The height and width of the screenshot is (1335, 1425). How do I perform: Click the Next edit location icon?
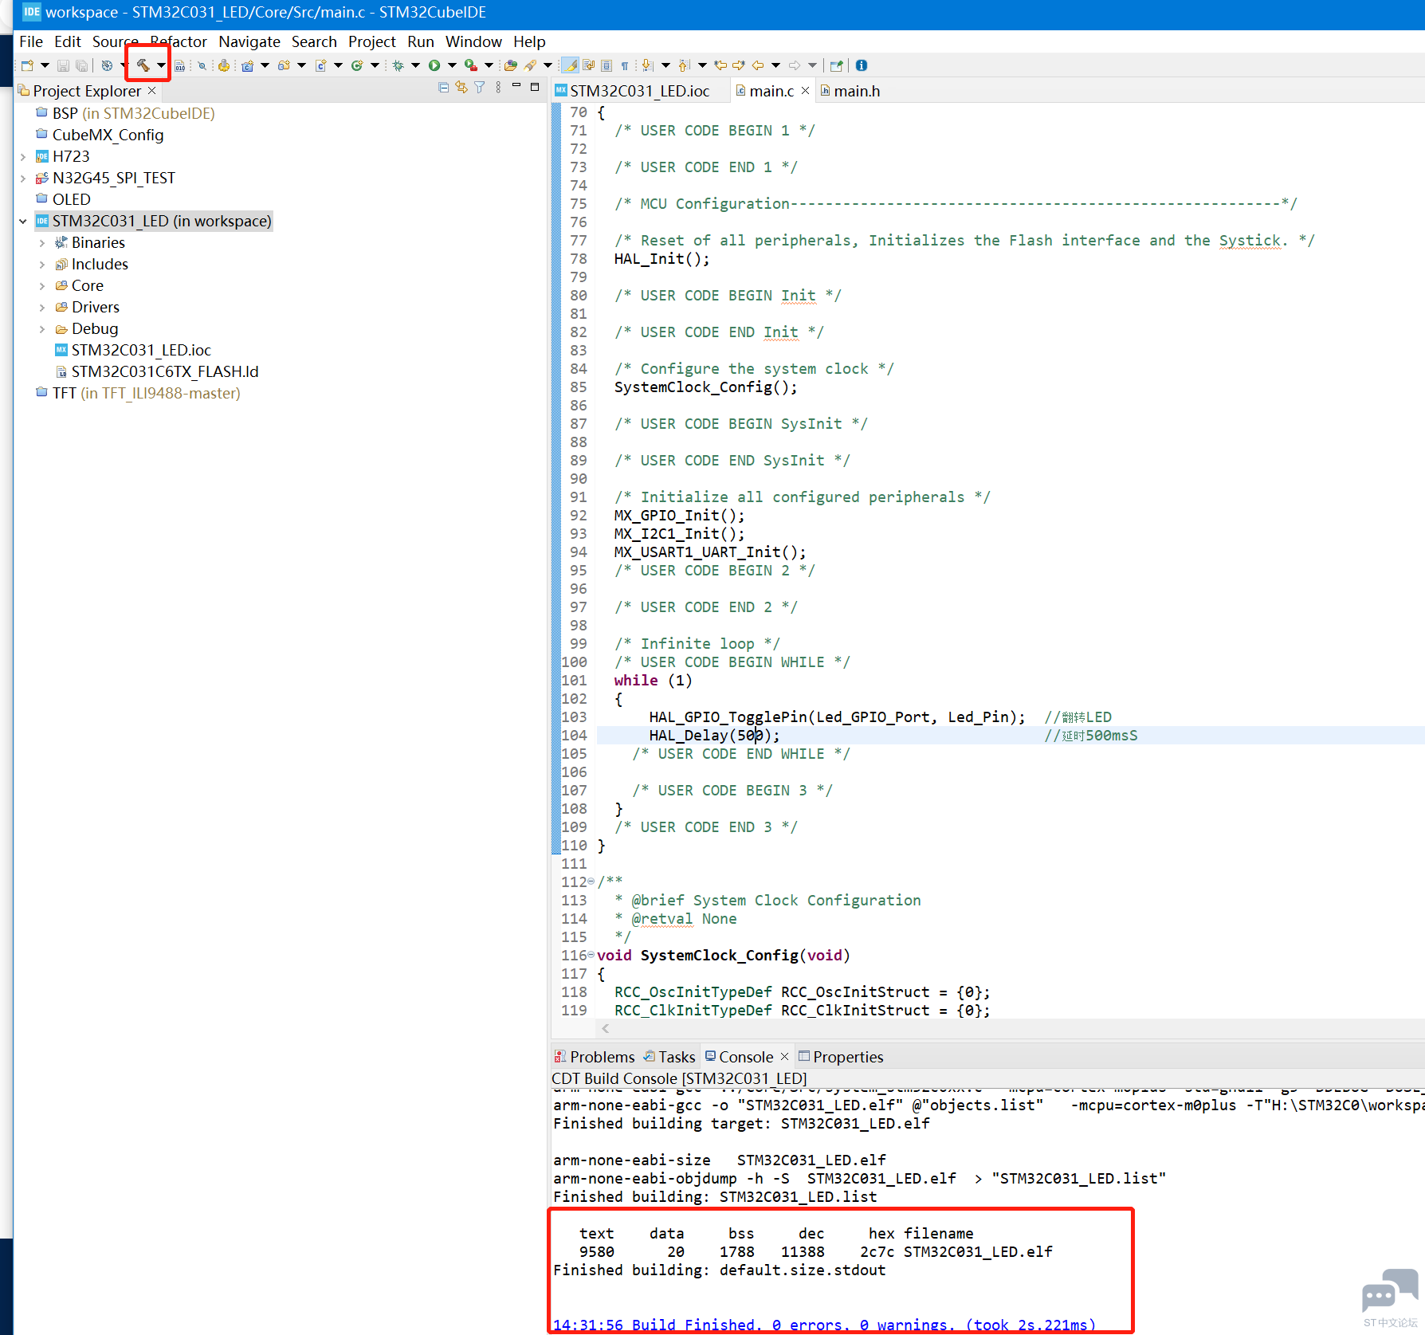[739, 65]
